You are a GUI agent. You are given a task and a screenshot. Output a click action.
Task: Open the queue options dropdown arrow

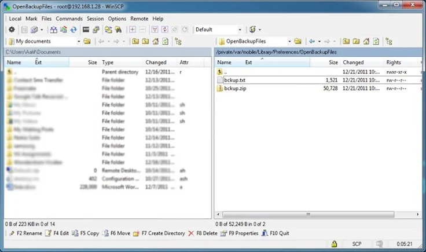coord(42,30)
